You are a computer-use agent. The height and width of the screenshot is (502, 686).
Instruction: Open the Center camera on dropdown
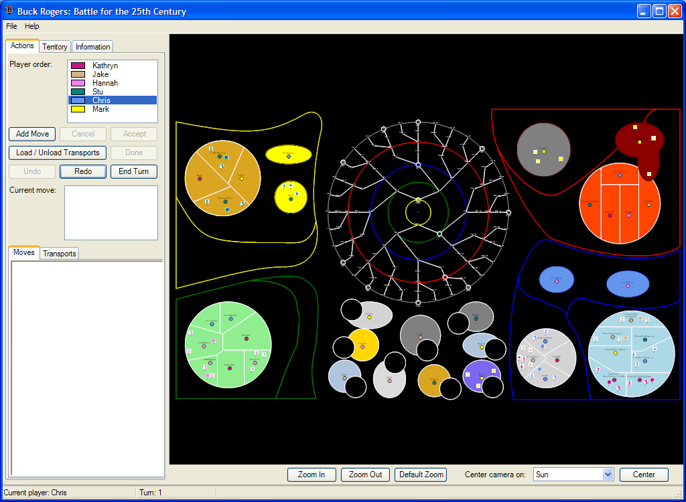pos(608,475)
